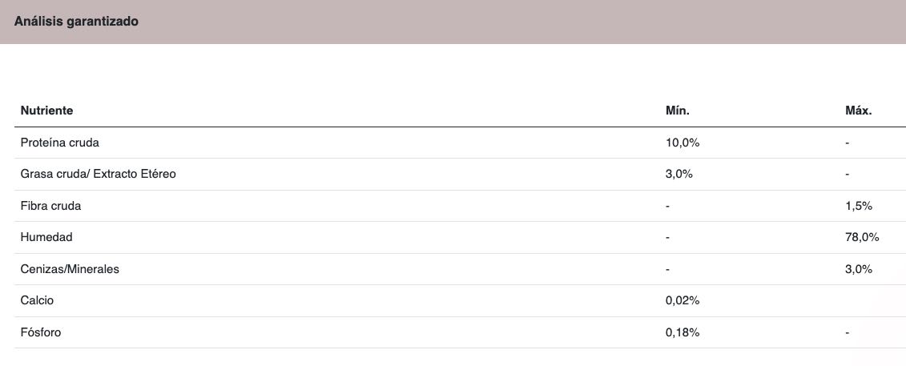The width and height of the screenshot is (906, 366).
Task: Click the 10,0% minimum protein value
Action: [683, 143]
